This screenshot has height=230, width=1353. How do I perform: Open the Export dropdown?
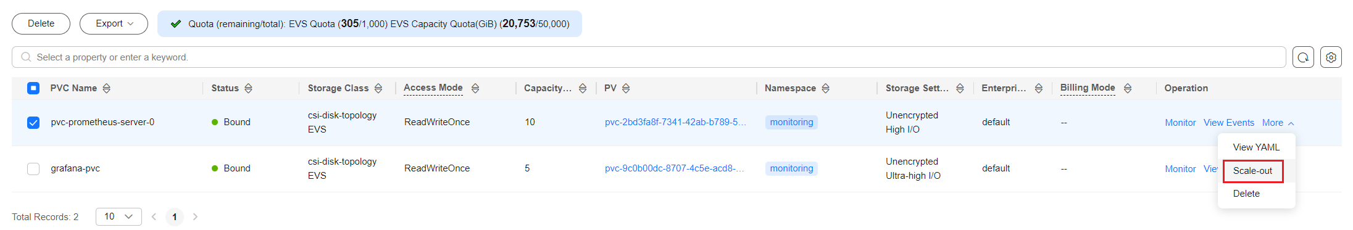pos(114,23)
